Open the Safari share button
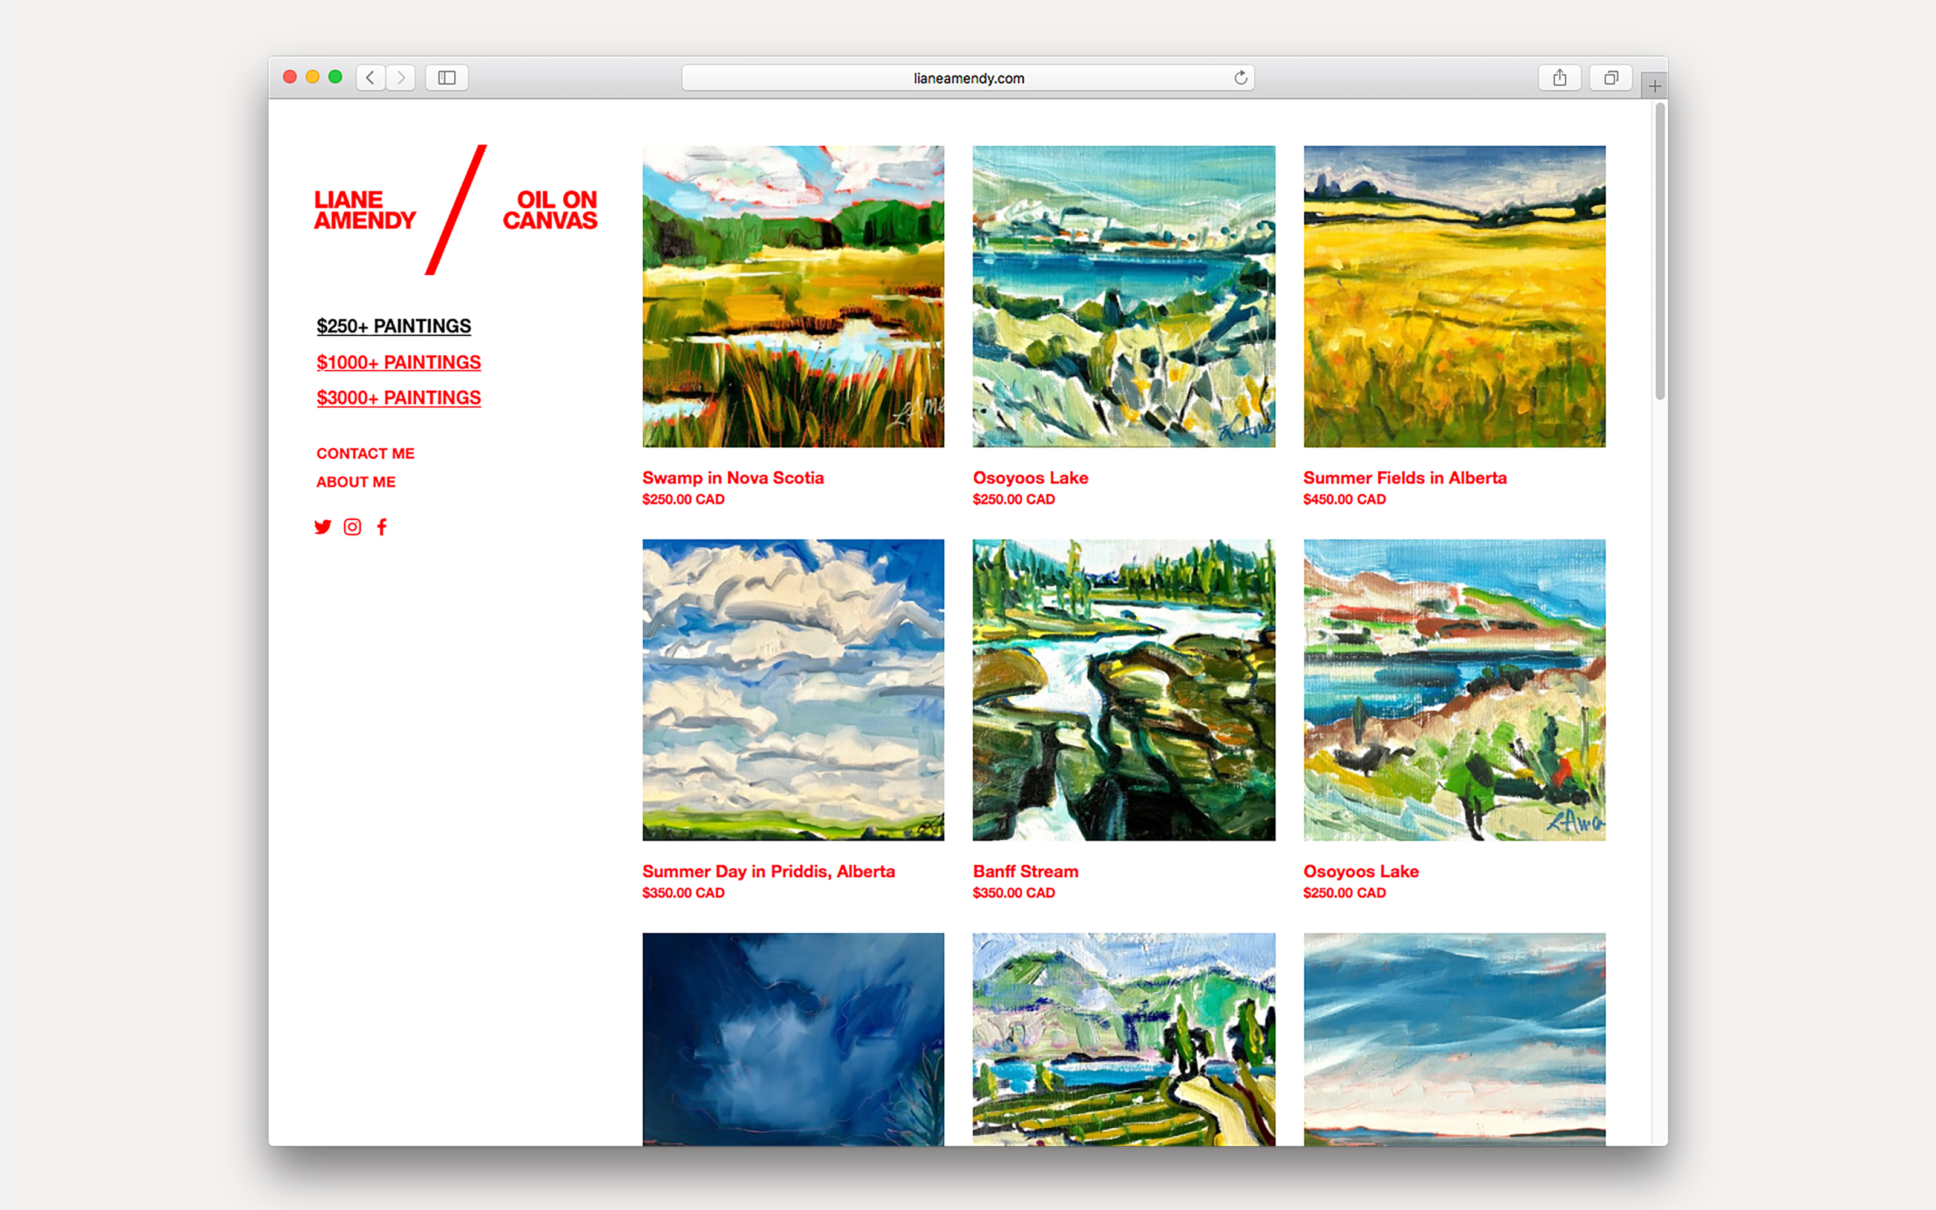 (1559, 77)
